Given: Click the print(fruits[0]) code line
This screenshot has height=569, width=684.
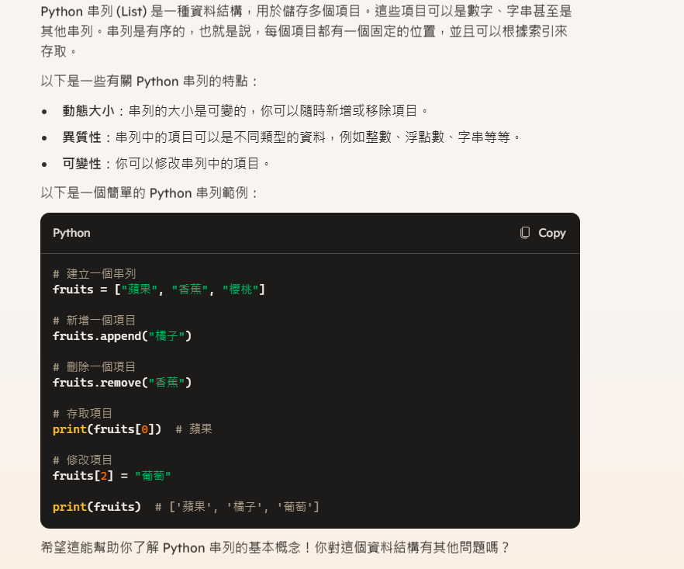Looking at the screenshot, I should click(107, 429).
